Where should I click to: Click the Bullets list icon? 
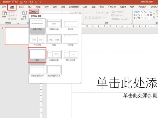coord(86,13)
